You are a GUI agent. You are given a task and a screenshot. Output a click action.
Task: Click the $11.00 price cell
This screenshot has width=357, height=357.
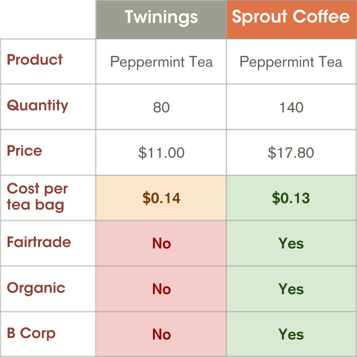pos(161,153)
